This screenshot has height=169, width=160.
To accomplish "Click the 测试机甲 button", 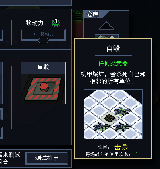I will [47, 158].
